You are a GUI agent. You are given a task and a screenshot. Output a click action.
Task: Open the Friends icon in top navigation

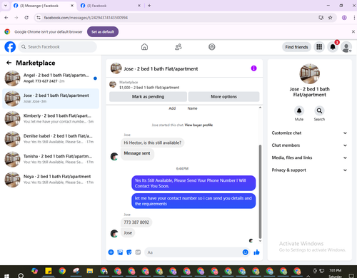pos(178,47)
